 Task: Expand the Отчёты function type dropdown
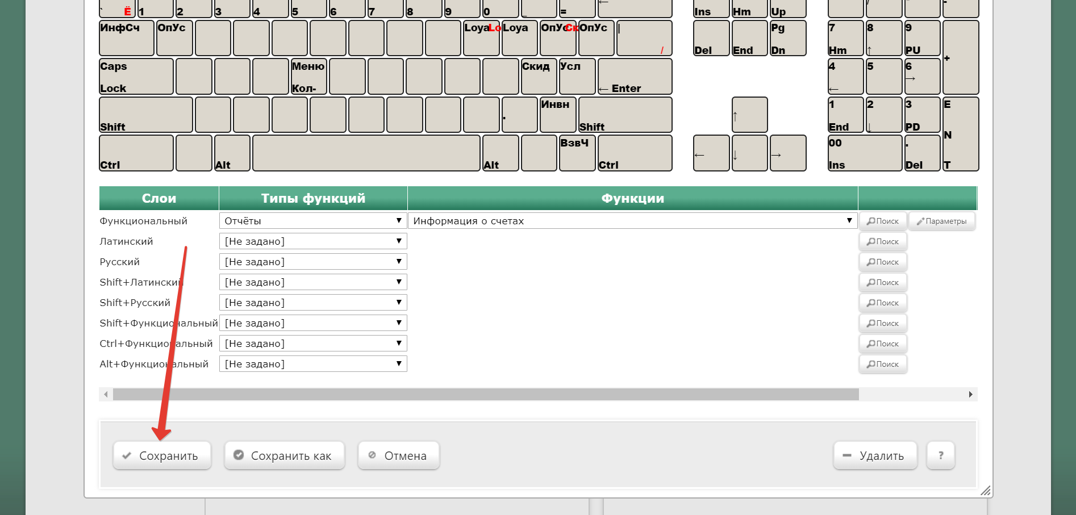coord(313,221)
